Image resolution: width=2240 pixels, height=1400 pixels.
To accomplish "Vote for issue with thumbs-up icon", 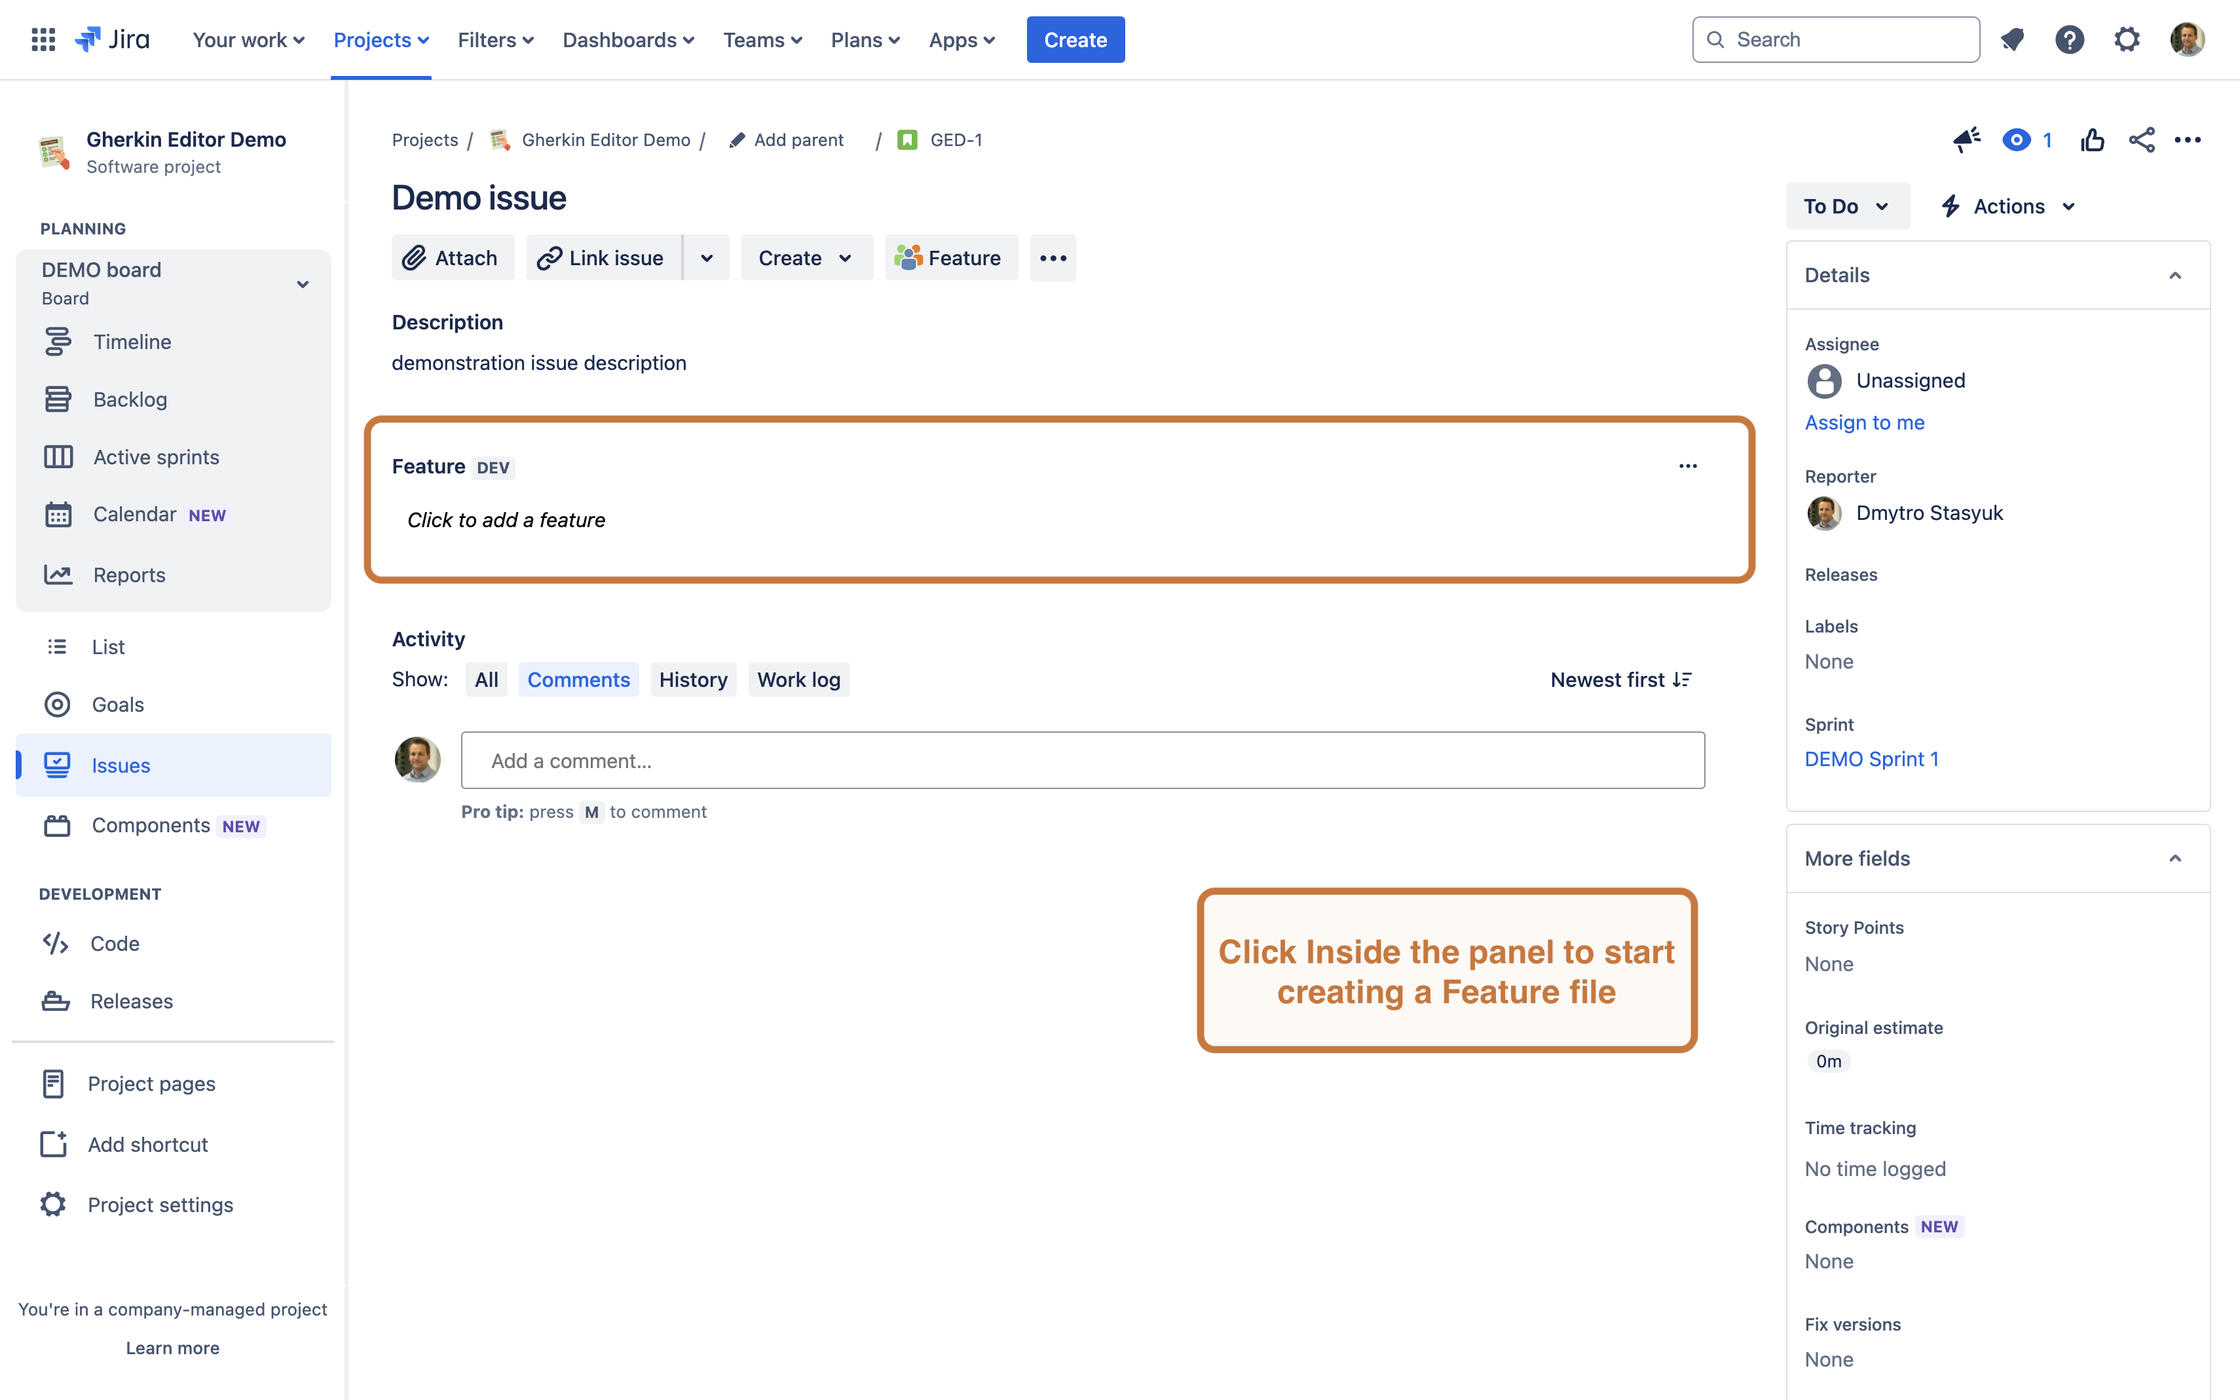I will (2092, 140).
